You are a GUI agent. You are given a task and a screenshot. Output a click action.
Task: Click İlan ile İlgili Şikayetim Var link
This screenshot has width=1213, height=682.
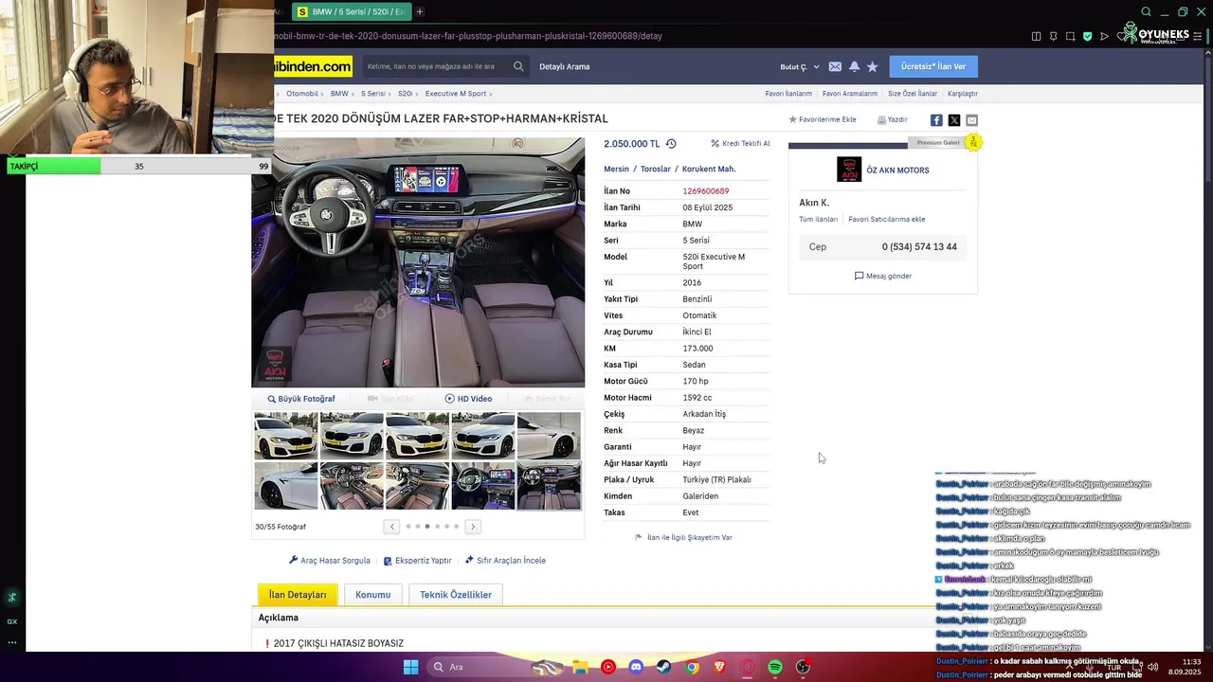(683, 537)
